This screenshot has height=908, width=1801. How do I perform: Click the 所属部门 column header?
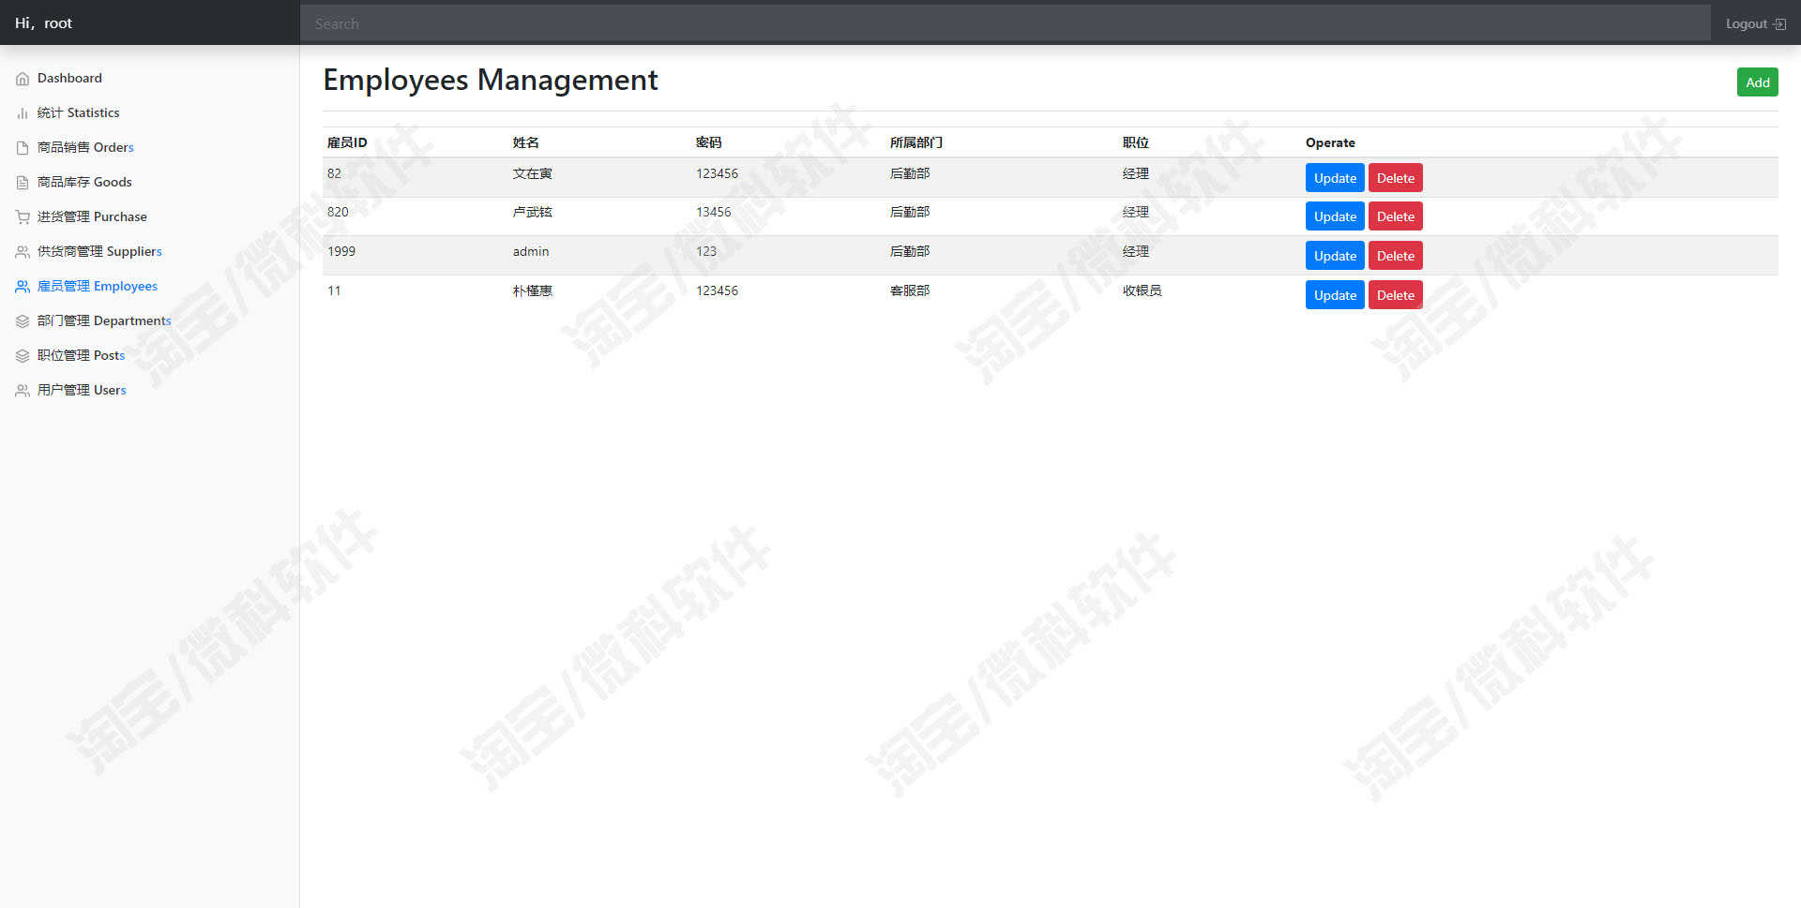[x=916, y=143]
